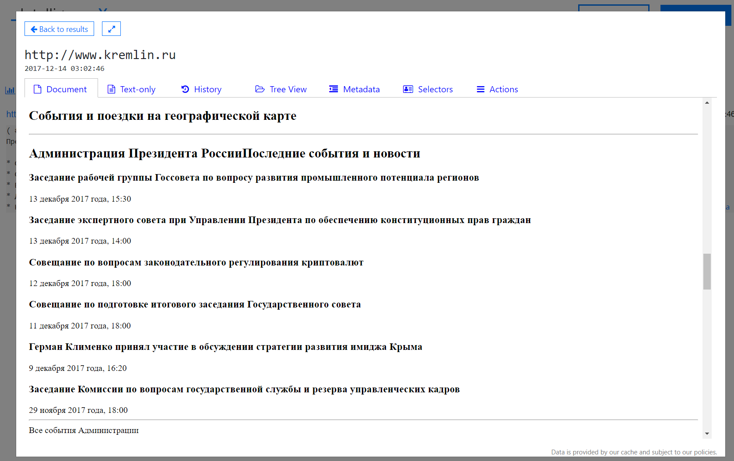Go back to results
Image resolution: width=734 pixels, height=461 pixels.
pyautogui.click(x=59, y=29)
